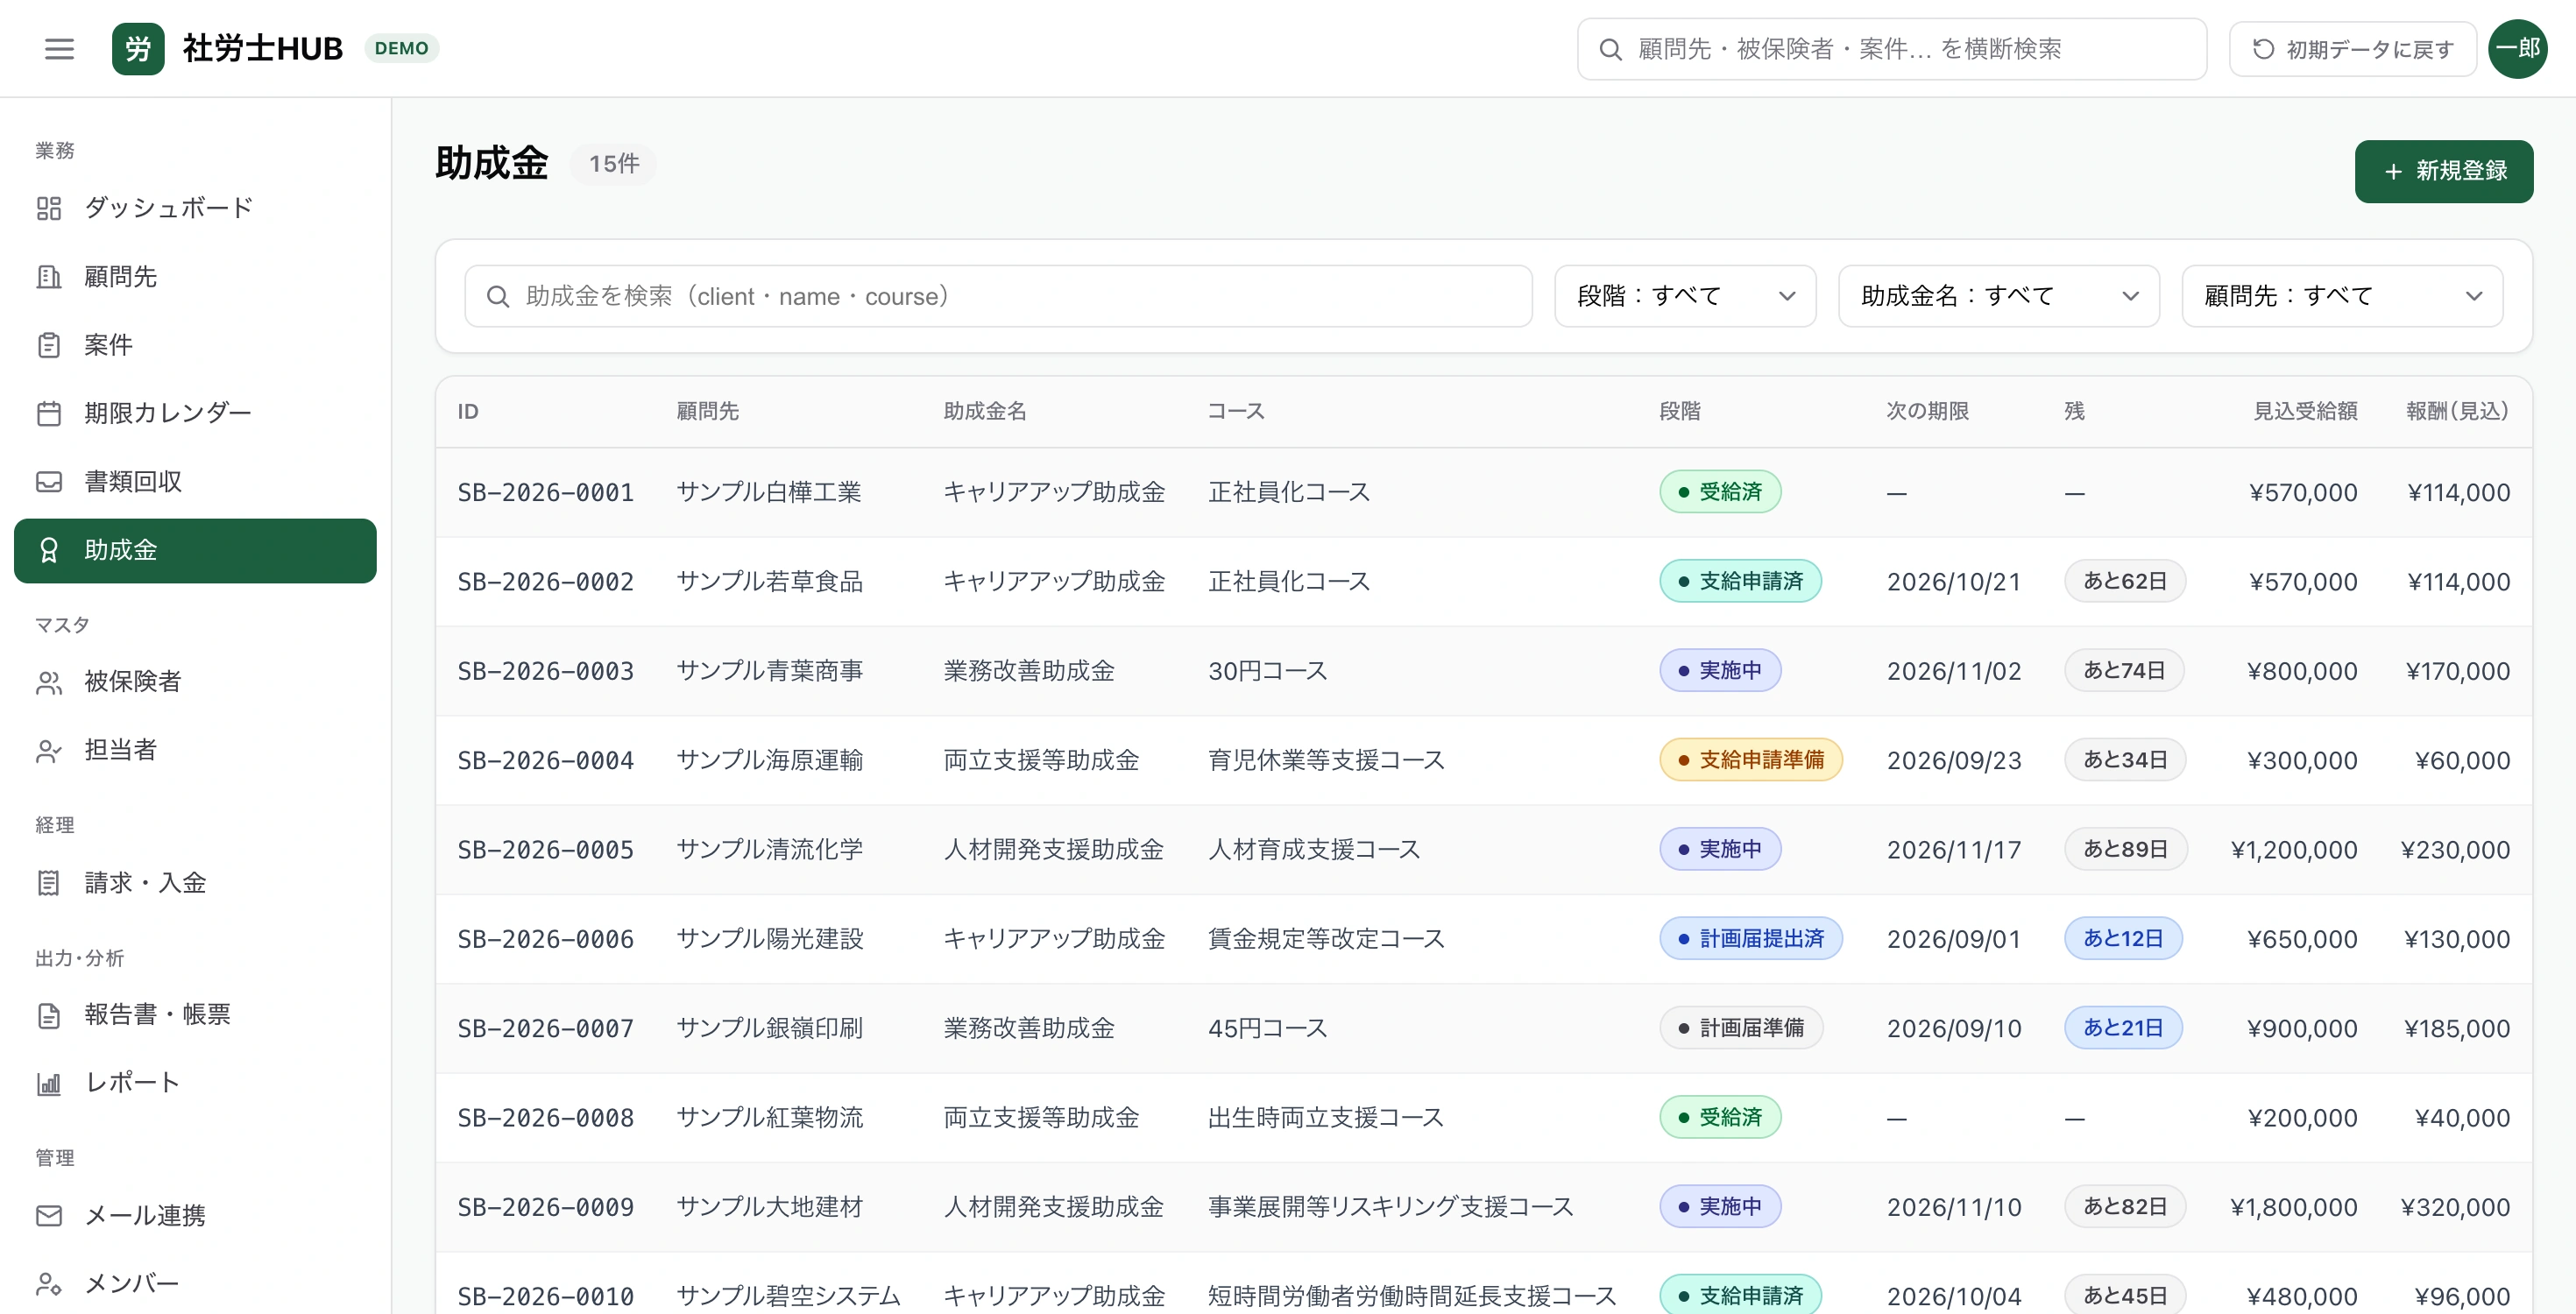2576x1314 pixels.
Task: Click the global search magnifier icon
Action: pos(1610,49)
